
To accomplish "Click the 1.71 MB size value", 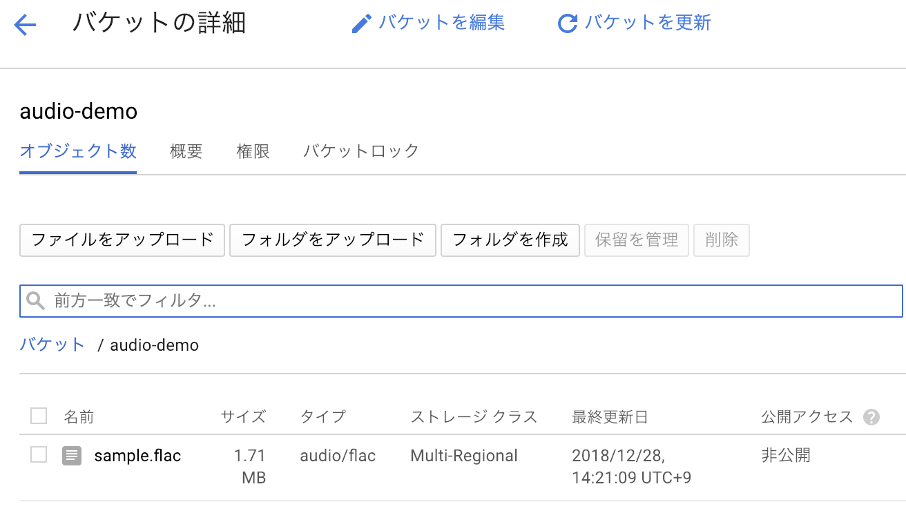I will coord(250,466).
